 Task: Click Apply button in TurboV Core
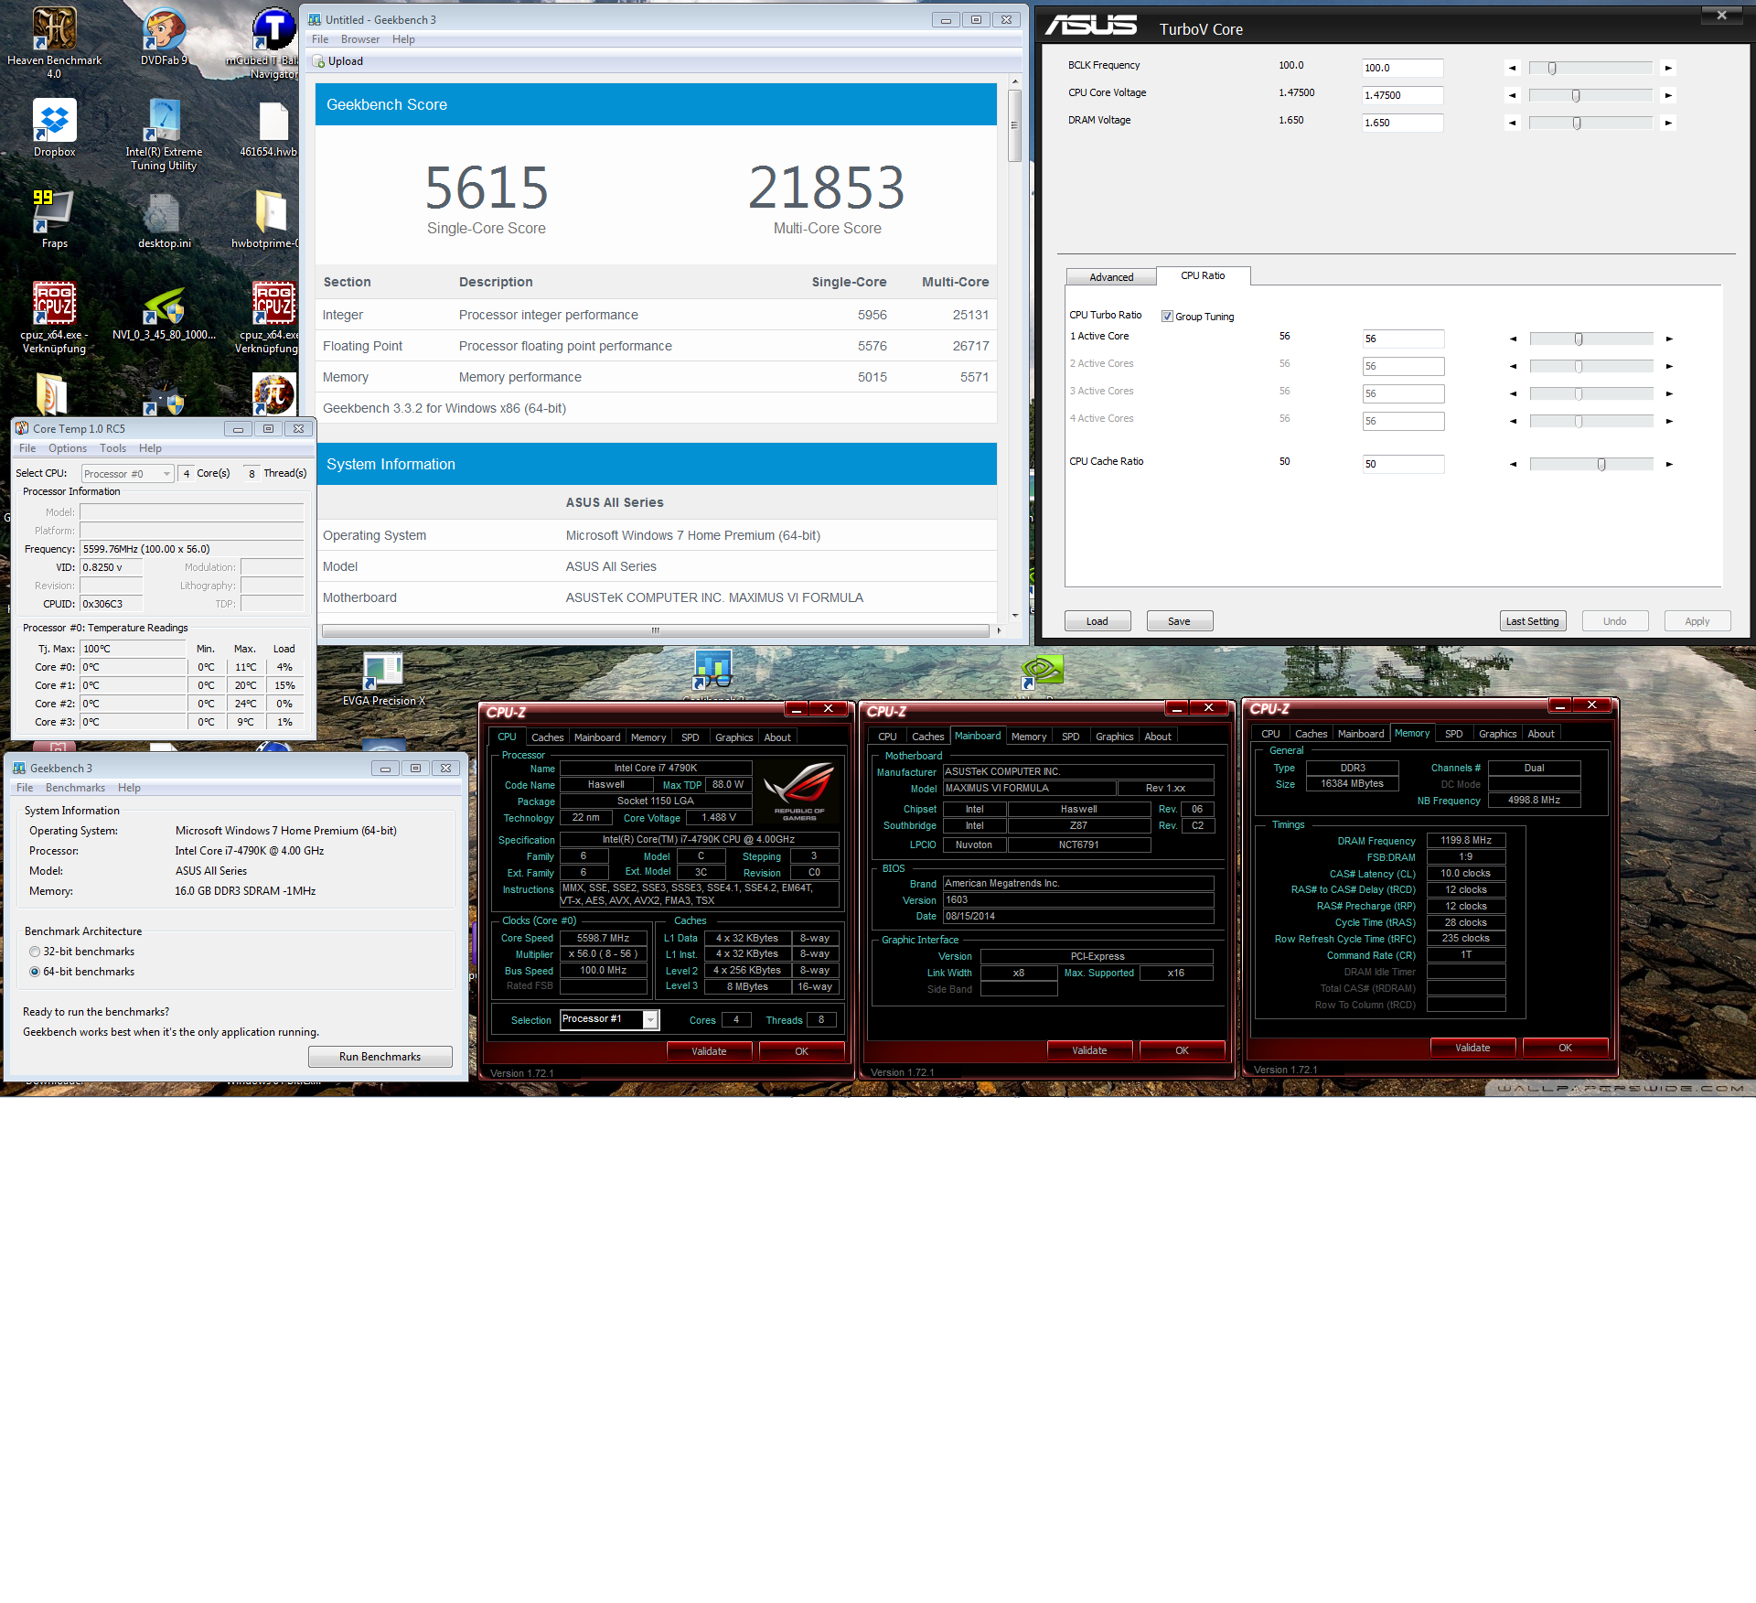1697,621
